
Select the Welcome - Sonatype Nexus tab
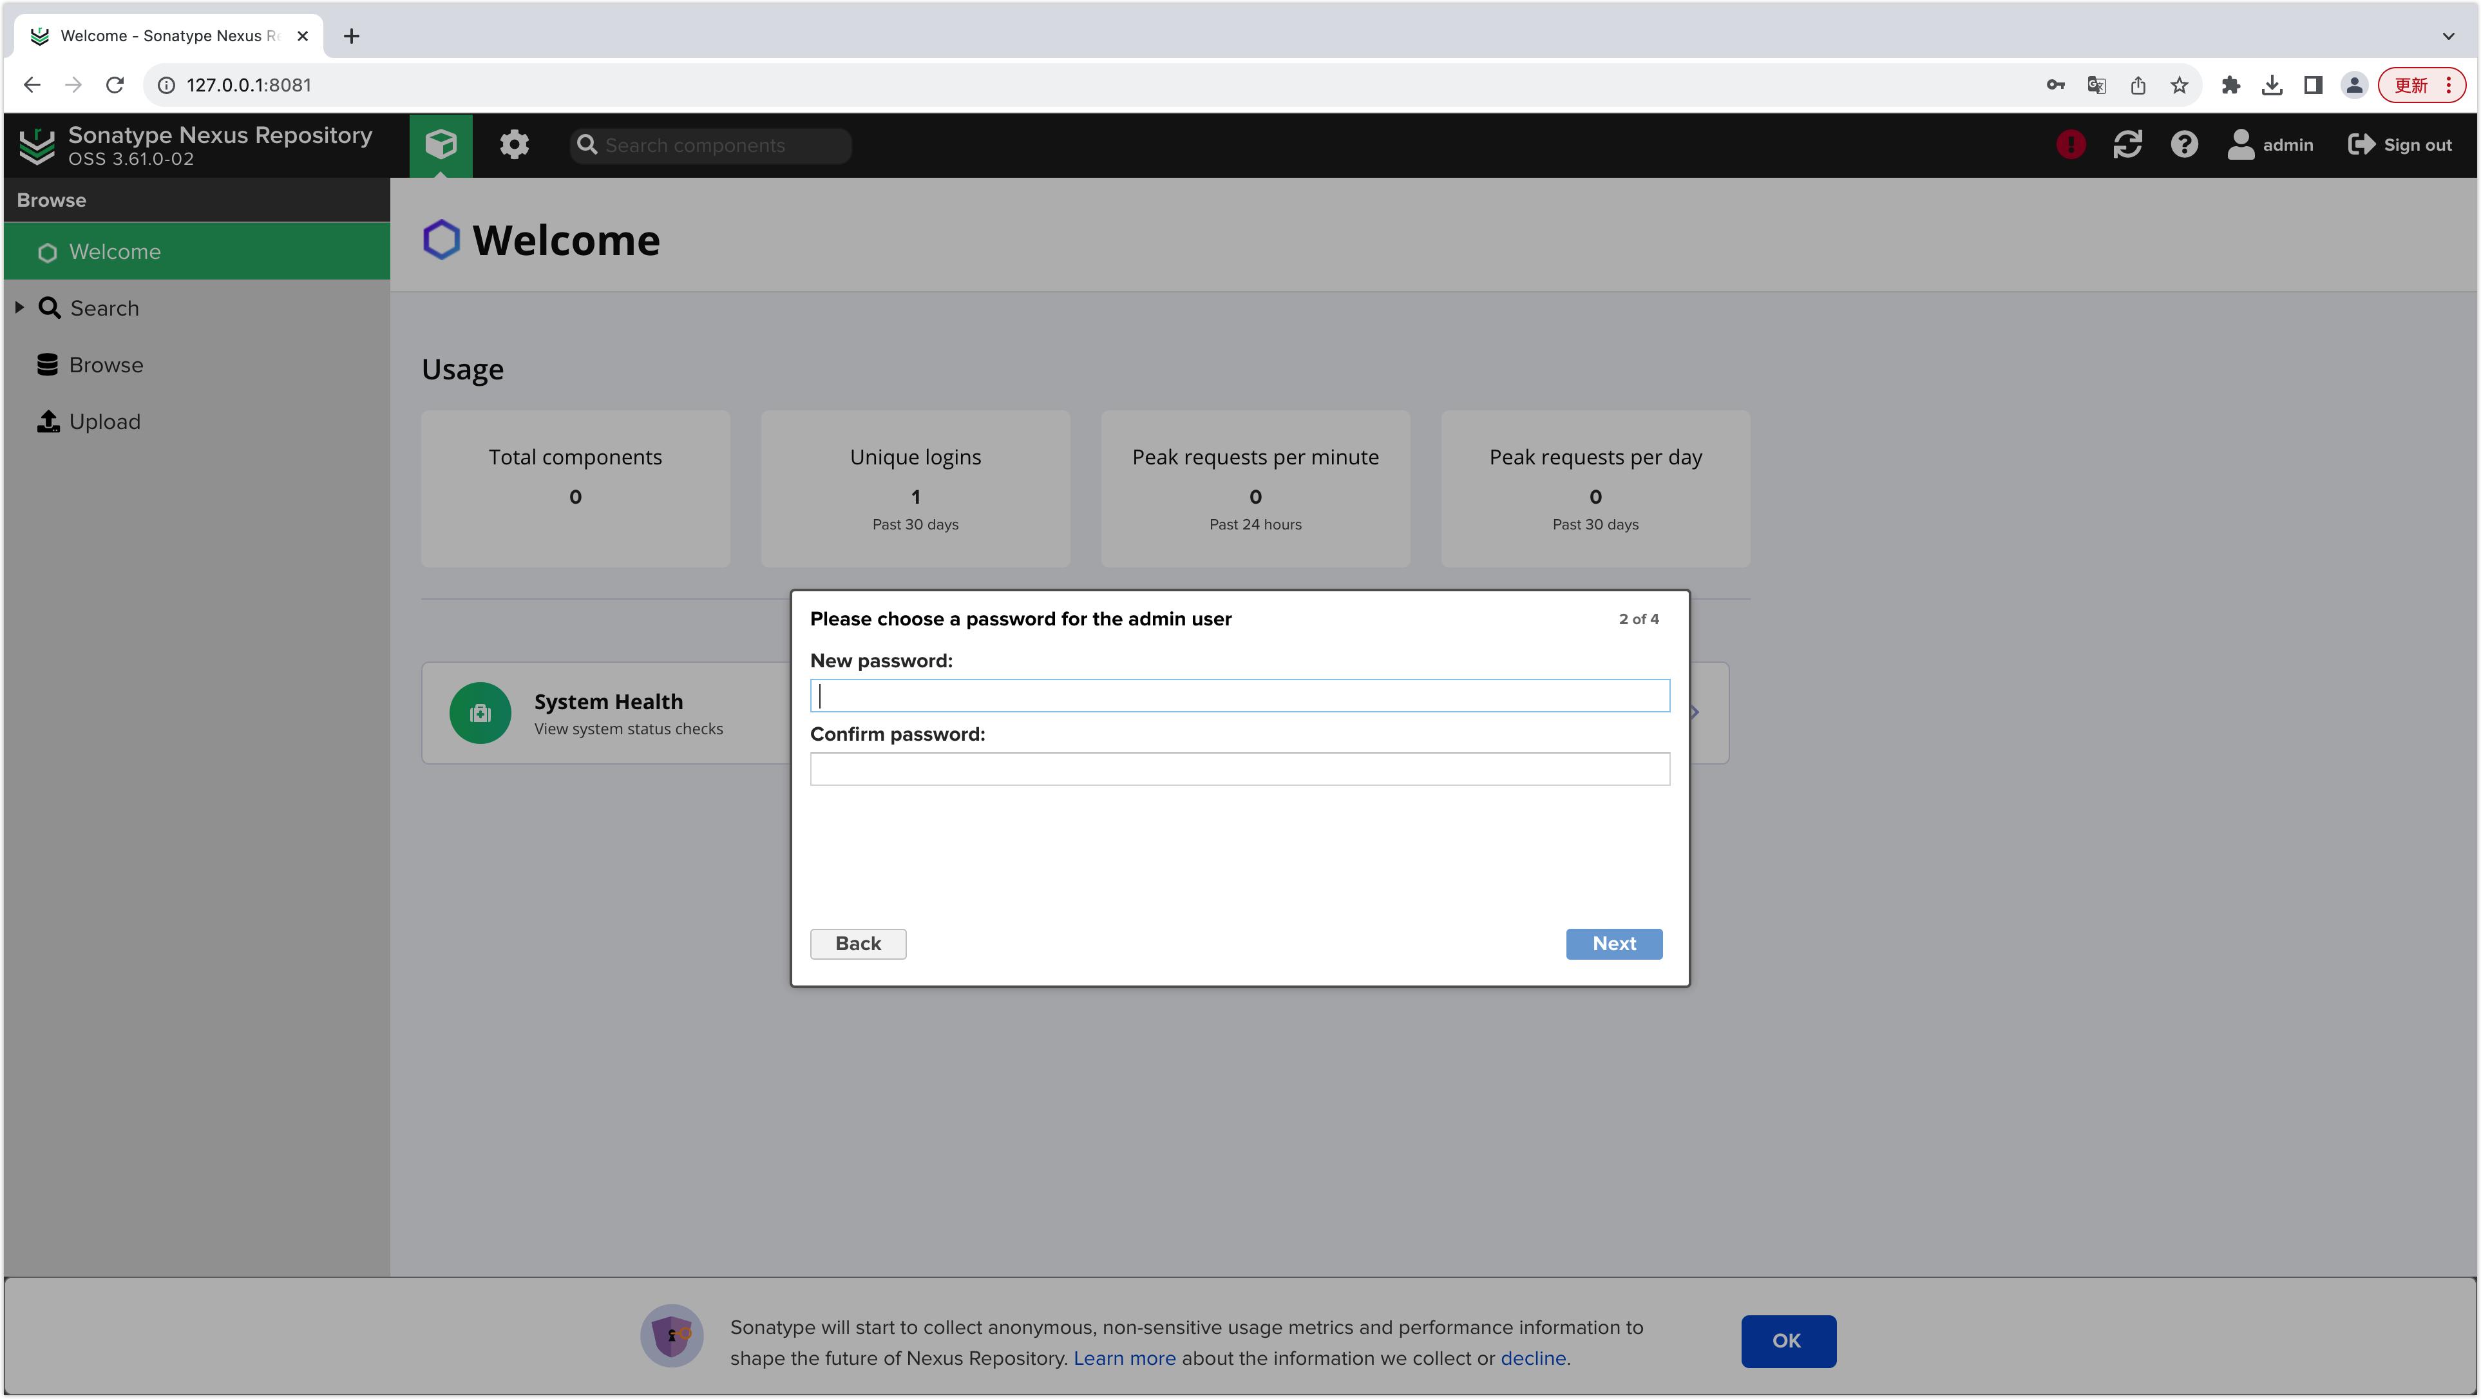(x=169, y=35)
